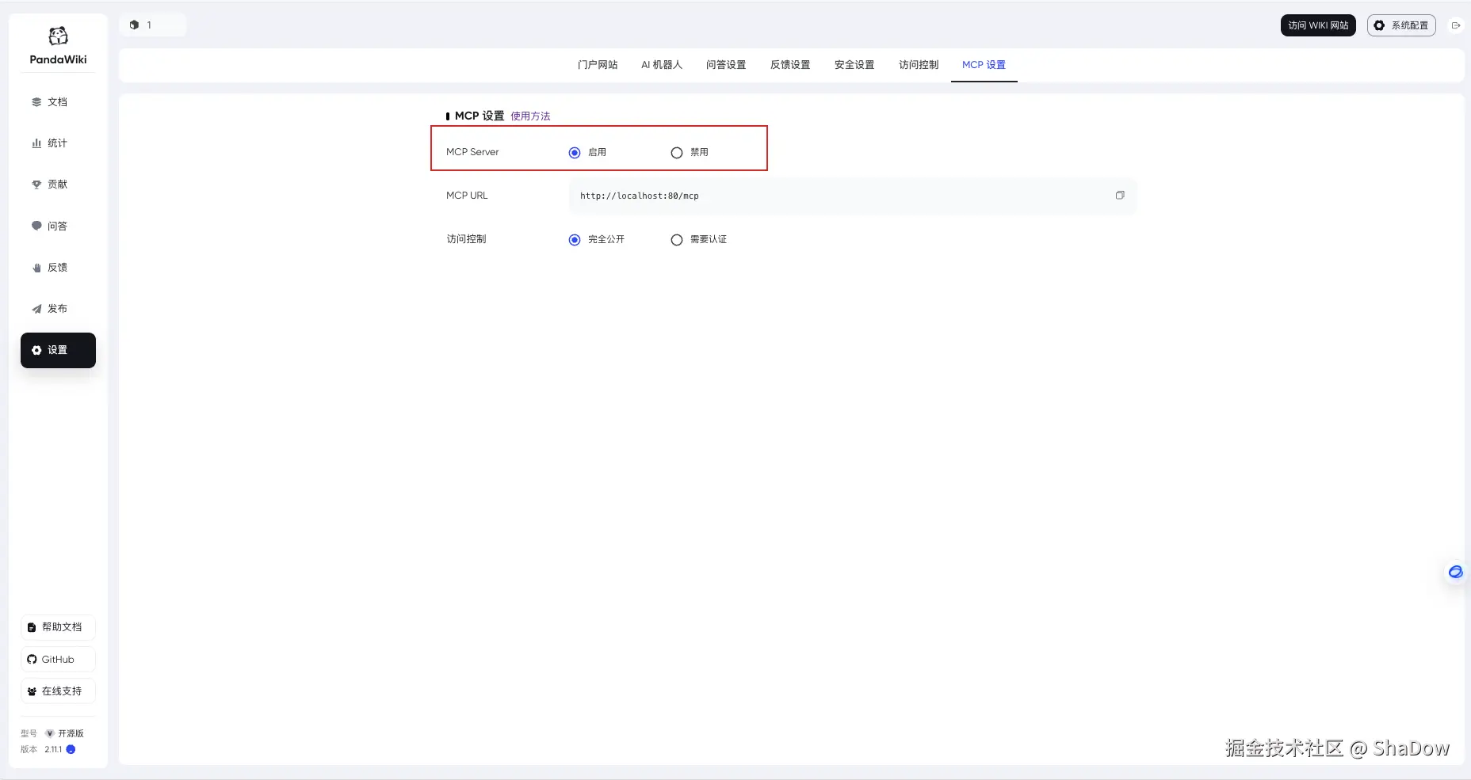The height and width of the screenshot is (780, 1471).
Task: Click the MCP URL label
Action: (467, 196)
